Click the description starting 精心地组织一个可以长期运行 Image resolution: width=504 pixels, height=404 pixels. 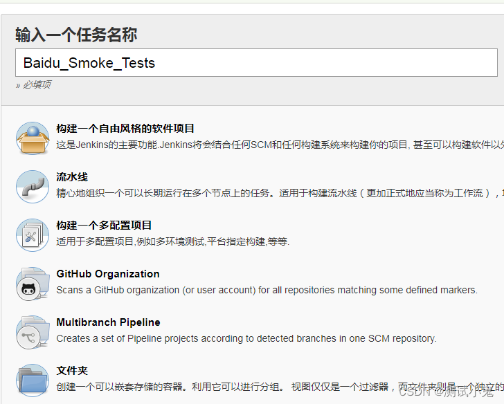click(280, 193)
